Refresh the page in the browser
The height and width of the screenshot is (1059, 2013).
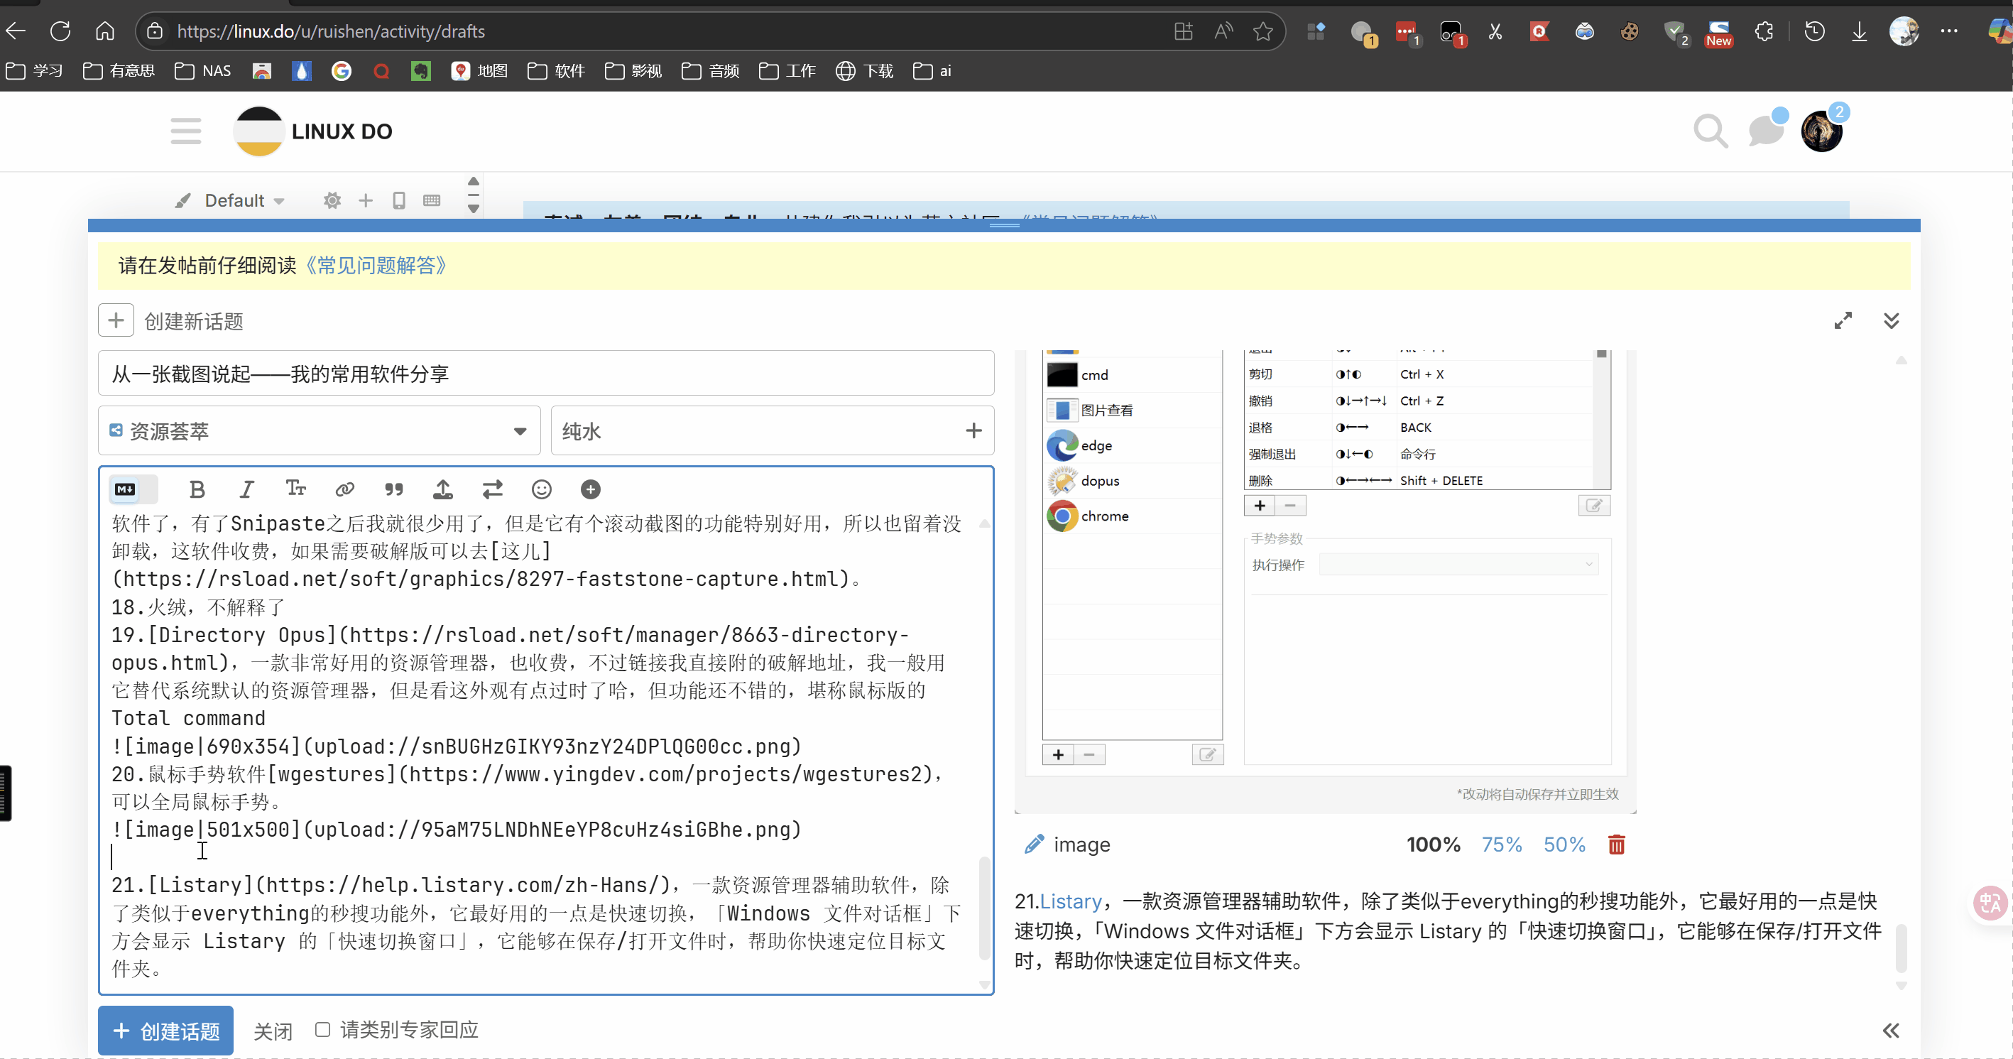[60, 31]
